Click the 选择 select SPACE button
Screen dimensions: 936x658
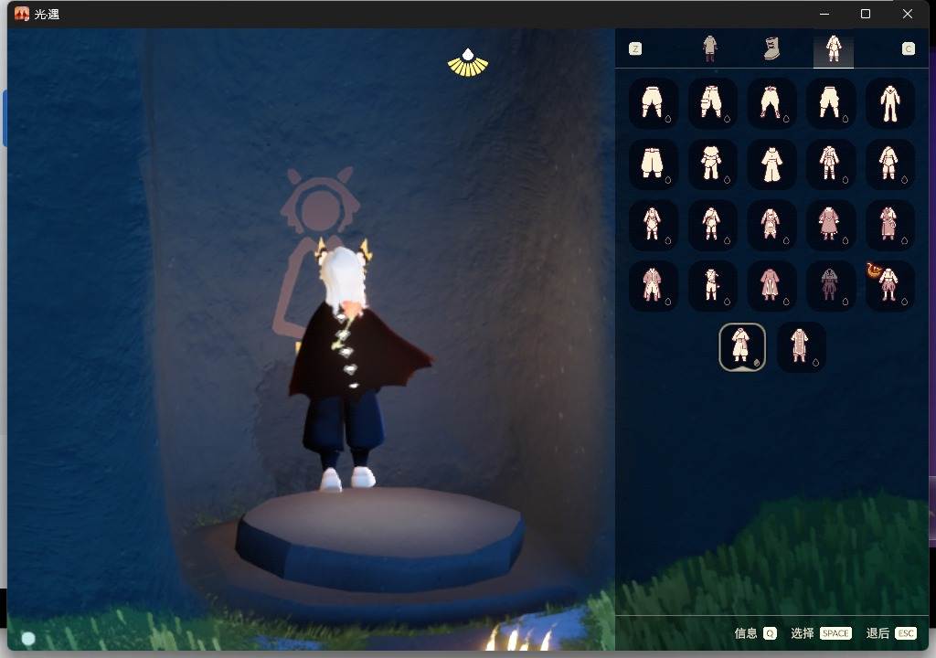coord(822,633)
